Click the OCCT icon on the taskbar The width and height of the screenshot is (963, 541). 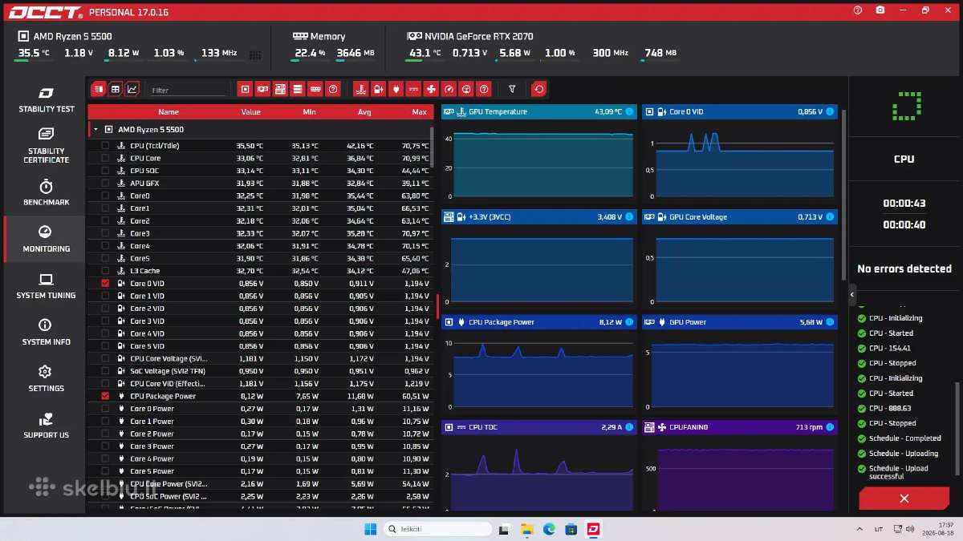pyautogui.click(x=594, y=529)
